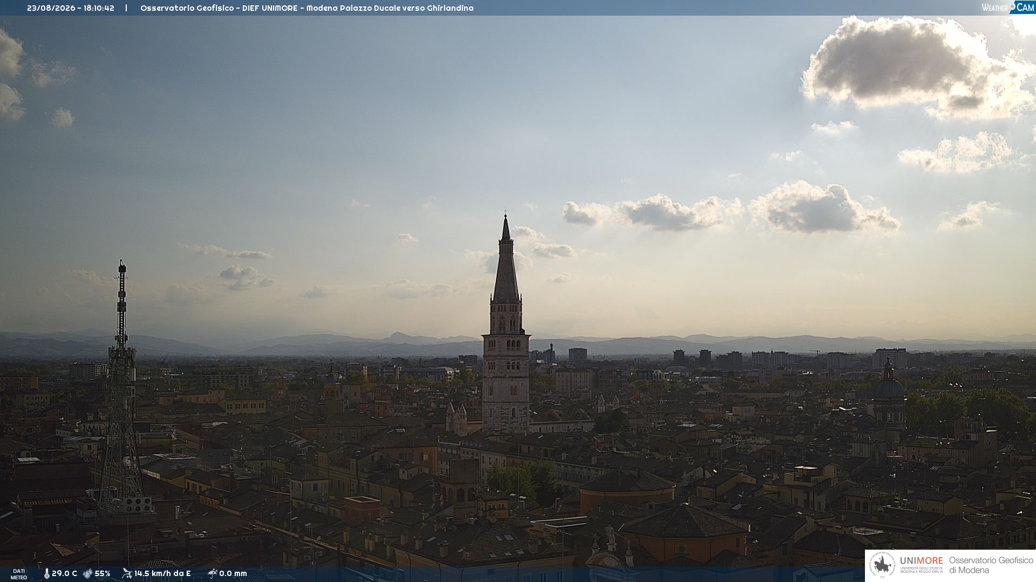Click the Weather Cam logo
The image size is (1036, 582).
(x=1007, y=7)
